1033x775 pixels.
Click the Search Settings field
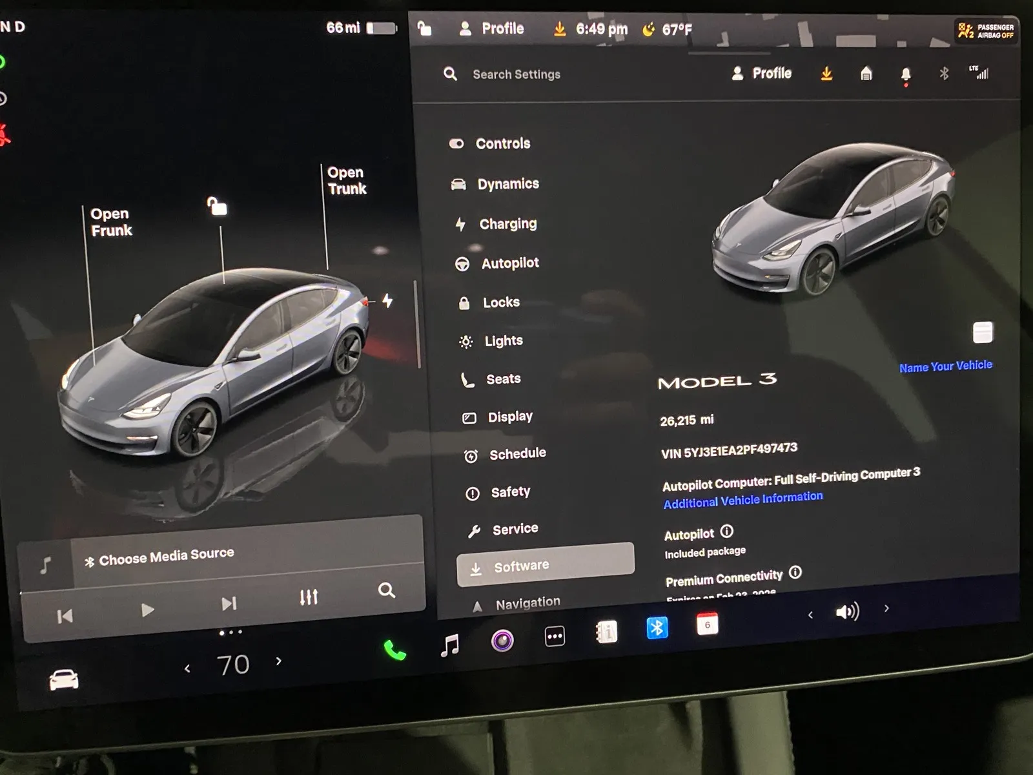(x=516, y=74)
